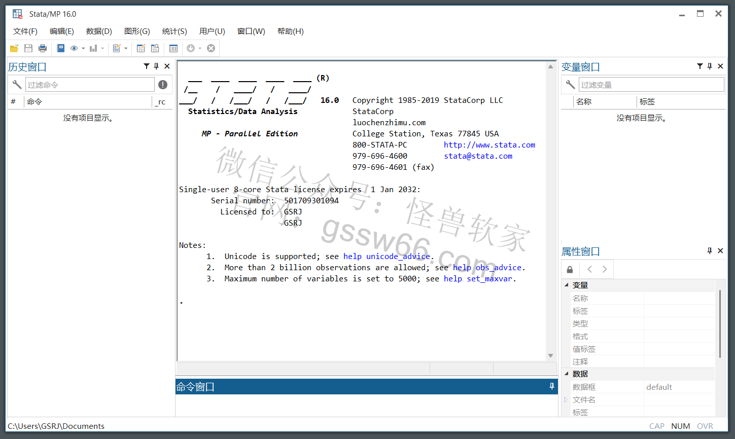Click the wrench icon in variables filter

(570, 84)
